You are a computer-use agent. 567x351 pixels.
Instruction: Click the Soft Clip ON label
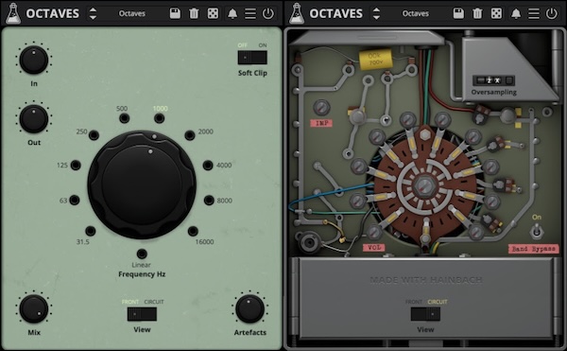(x=263, y=45)
